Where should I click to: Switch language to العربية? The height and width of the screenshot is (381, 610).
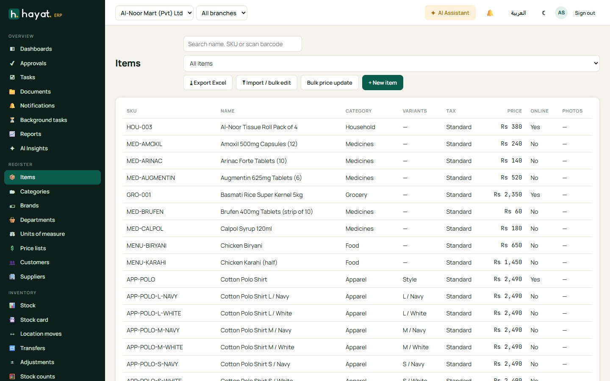[518, 13]
